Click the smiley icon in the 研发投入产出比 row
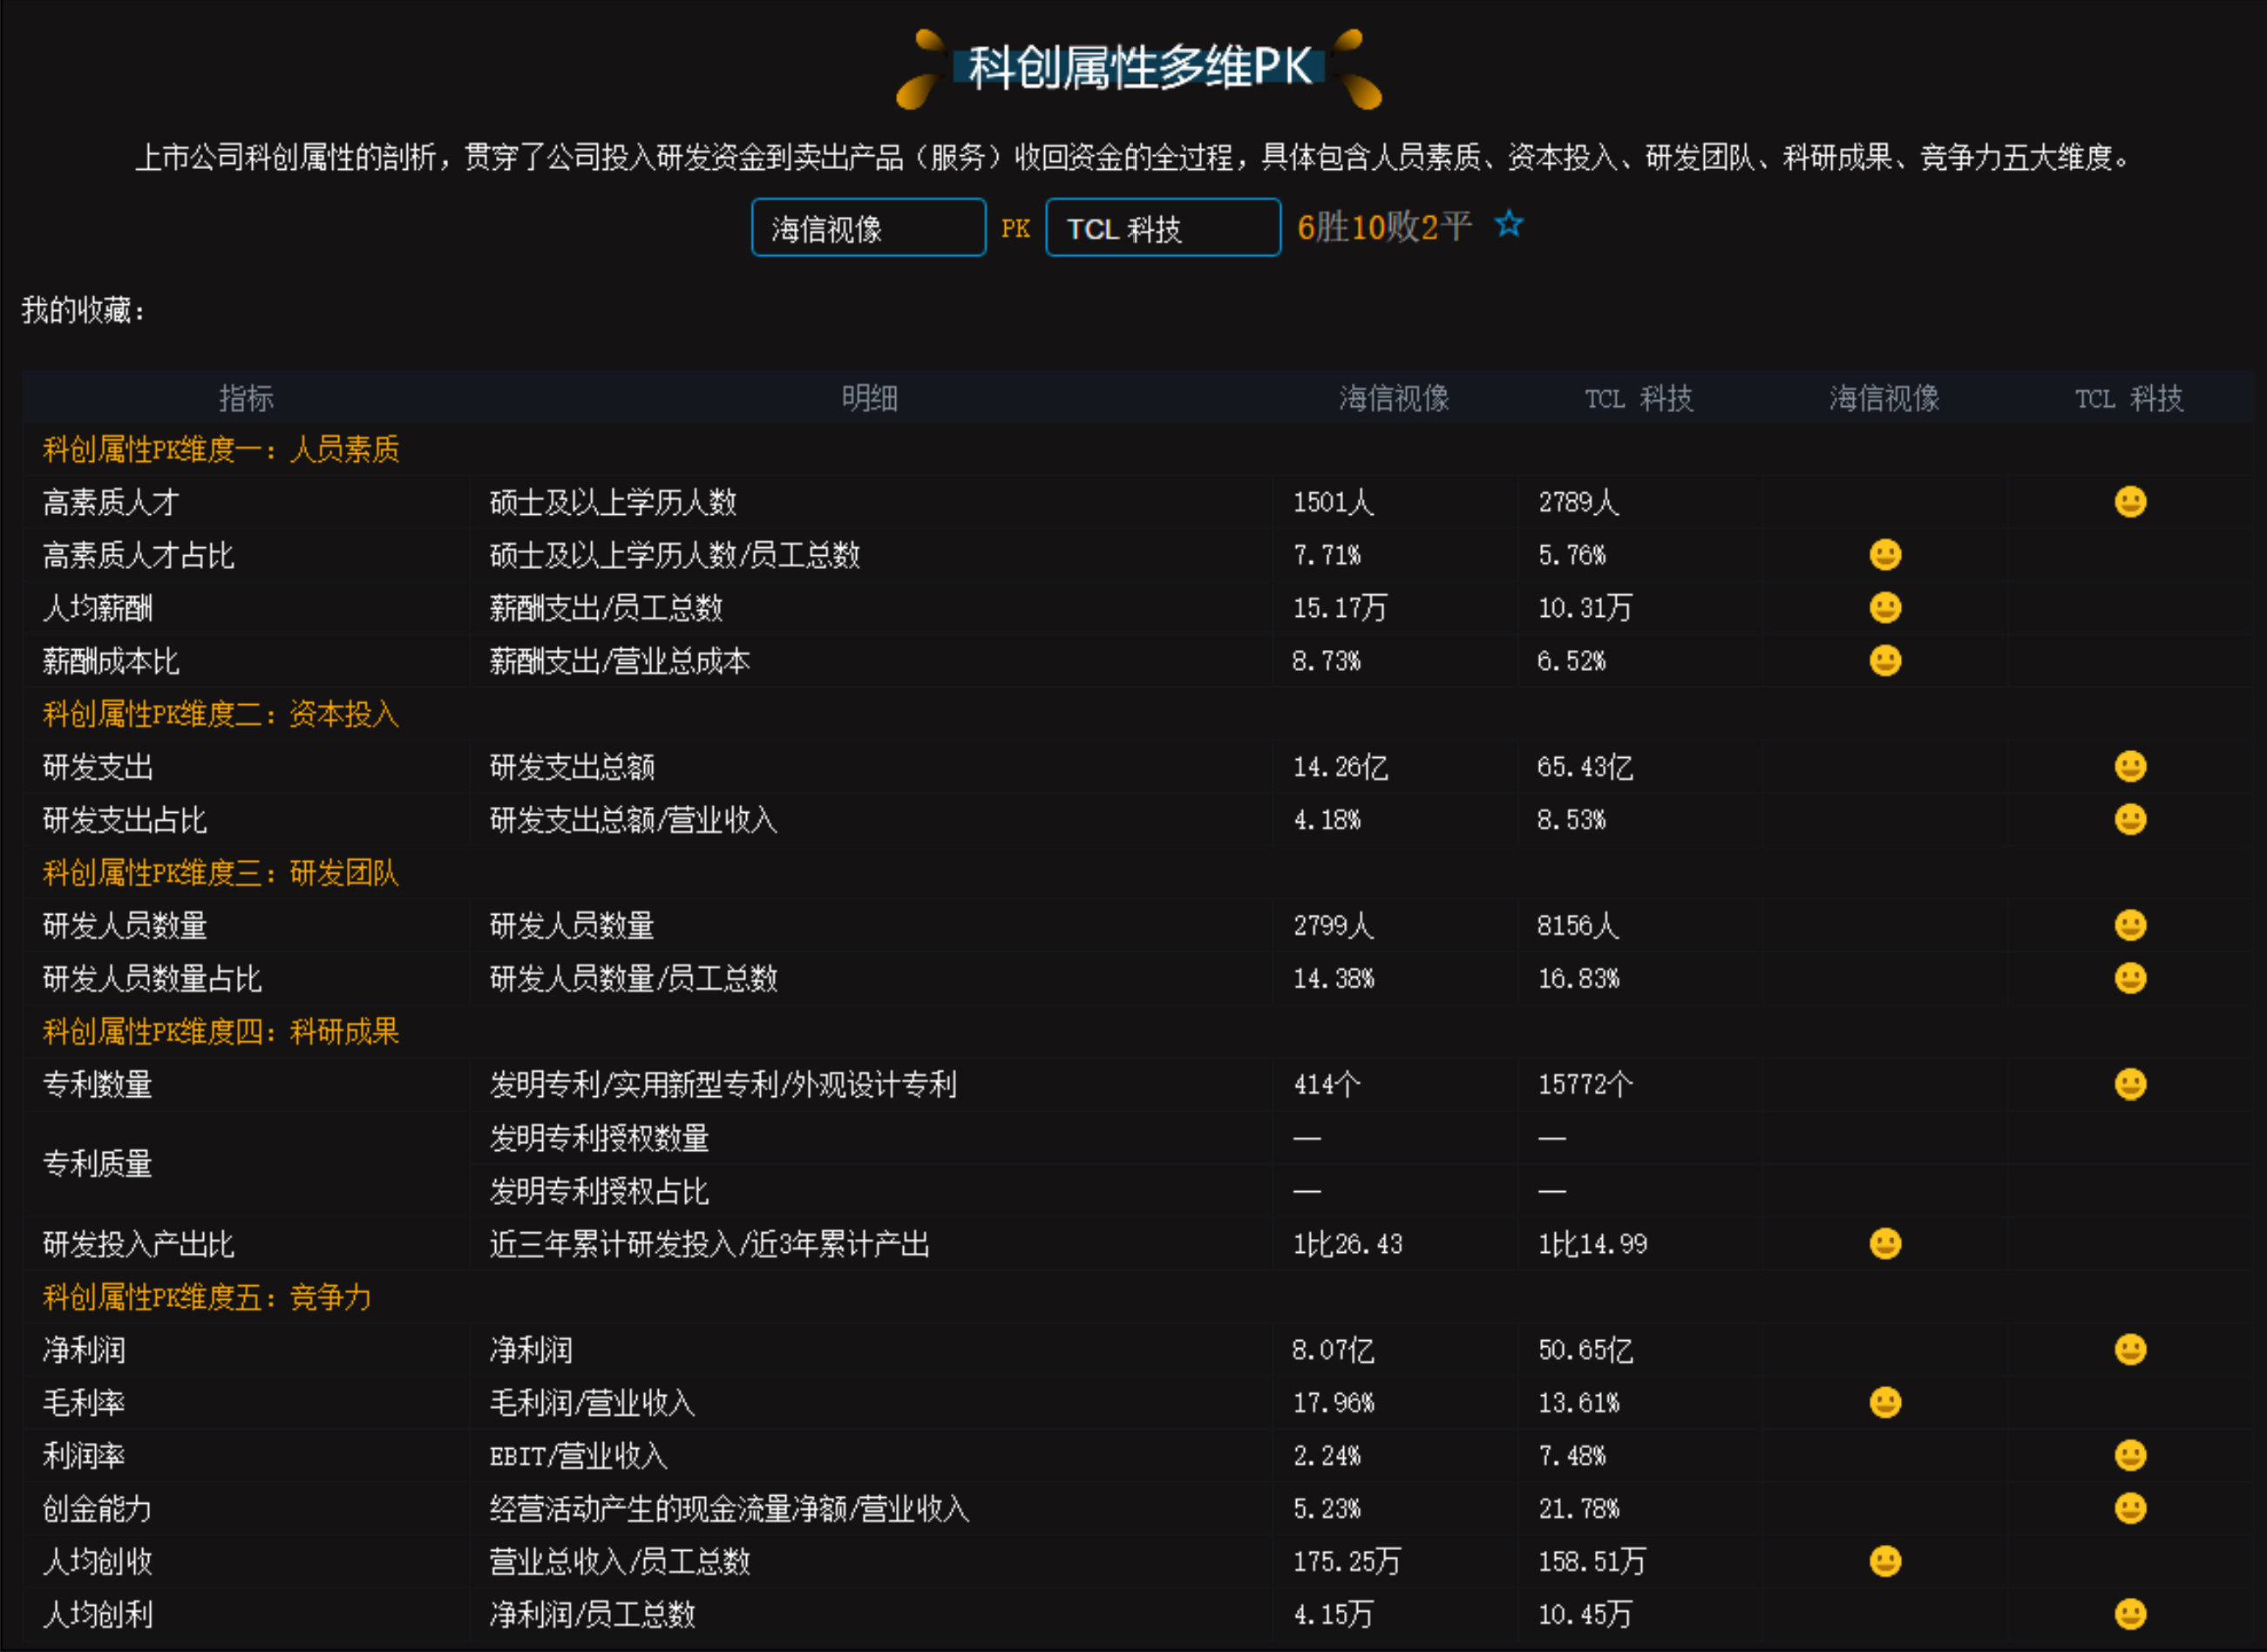2267x1652 pixels. pos(1885,1244)
